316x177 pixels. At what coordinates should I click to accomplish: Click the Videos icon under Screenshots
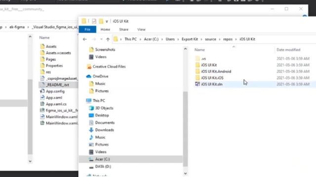coord(91,57)
